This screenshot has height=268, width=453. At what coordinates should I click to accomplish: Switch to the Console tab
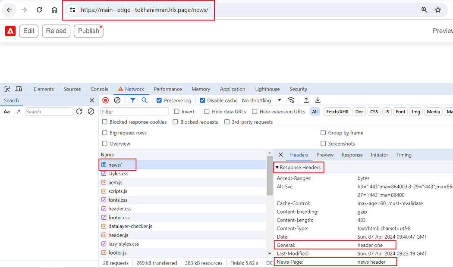click(x=99, y=89)
